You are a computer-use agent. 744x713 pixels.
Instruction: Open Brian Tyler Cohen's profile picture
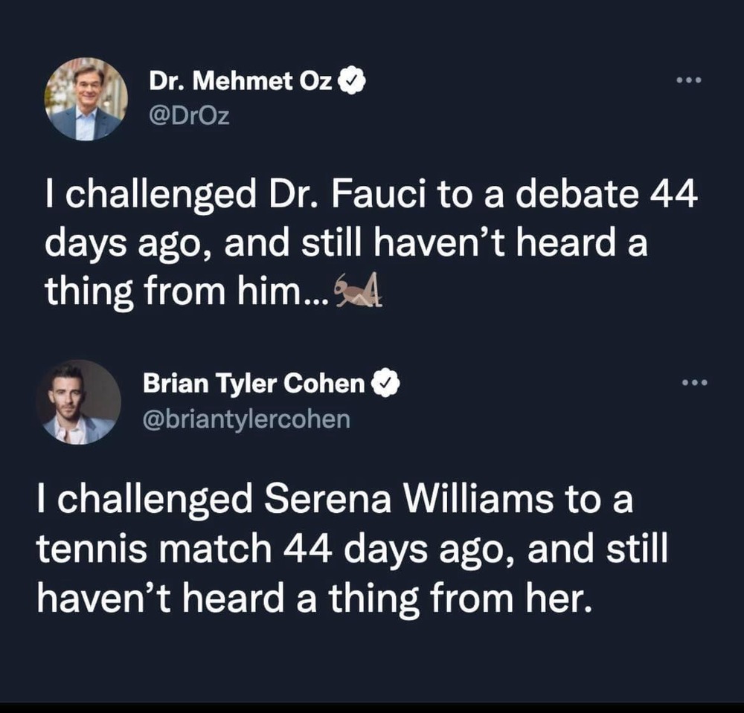pos(78,403)
